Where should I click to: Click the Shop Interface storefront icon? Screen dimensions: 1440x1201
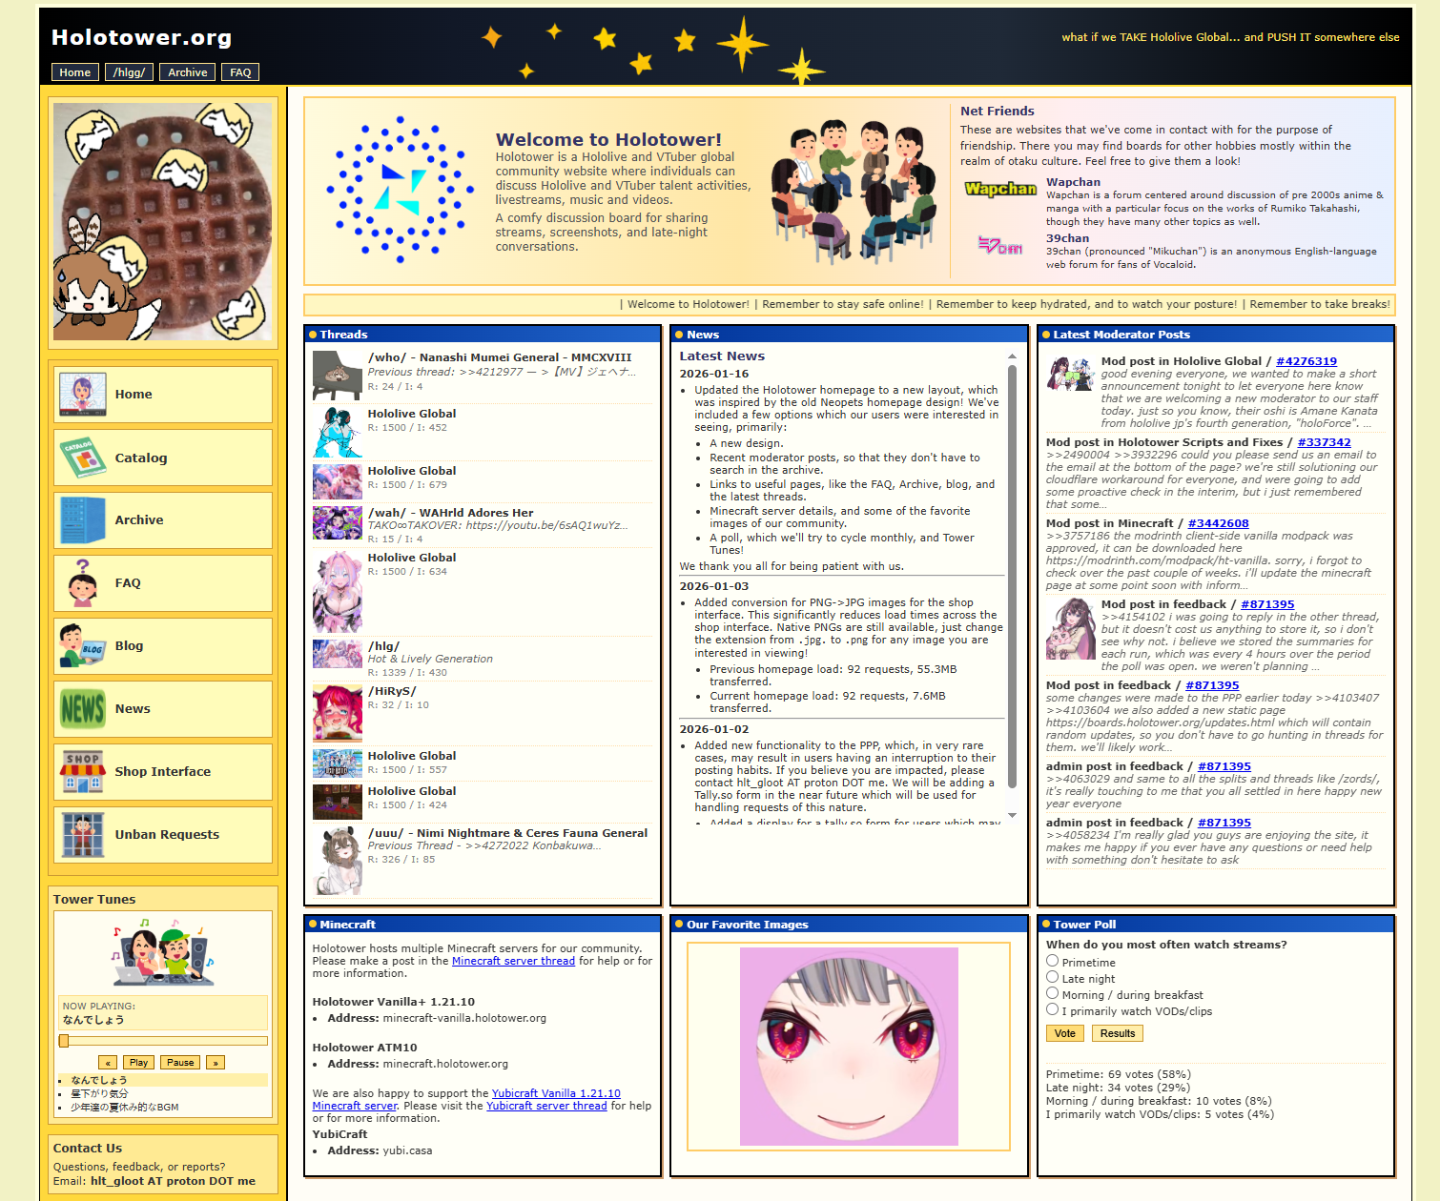[83, 772]
